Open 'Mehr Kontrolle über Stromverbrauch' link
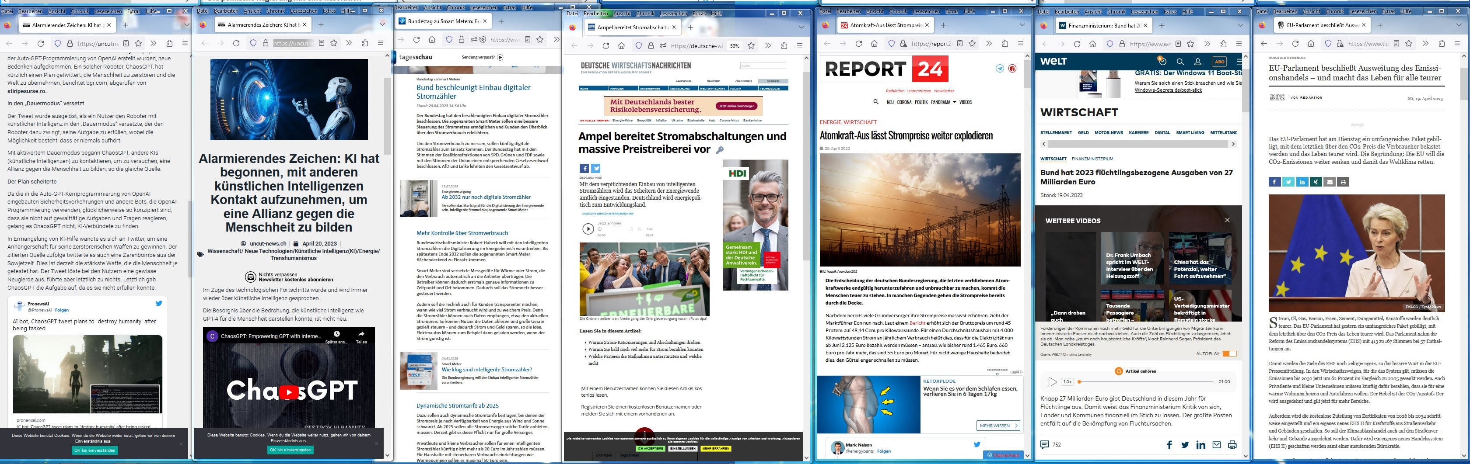 click(x=462, y=233)
